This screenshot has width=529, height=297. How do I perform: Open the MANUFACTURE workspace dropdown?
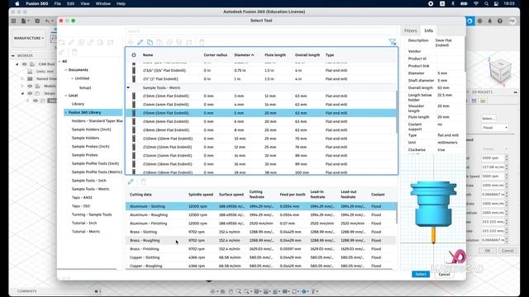click(29, 38)
